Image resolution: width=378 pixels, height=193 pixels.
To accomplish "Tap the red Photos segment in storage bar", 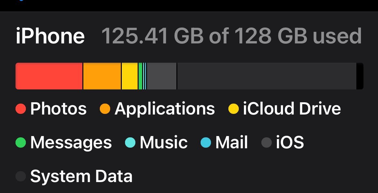I will click(49, 76).
